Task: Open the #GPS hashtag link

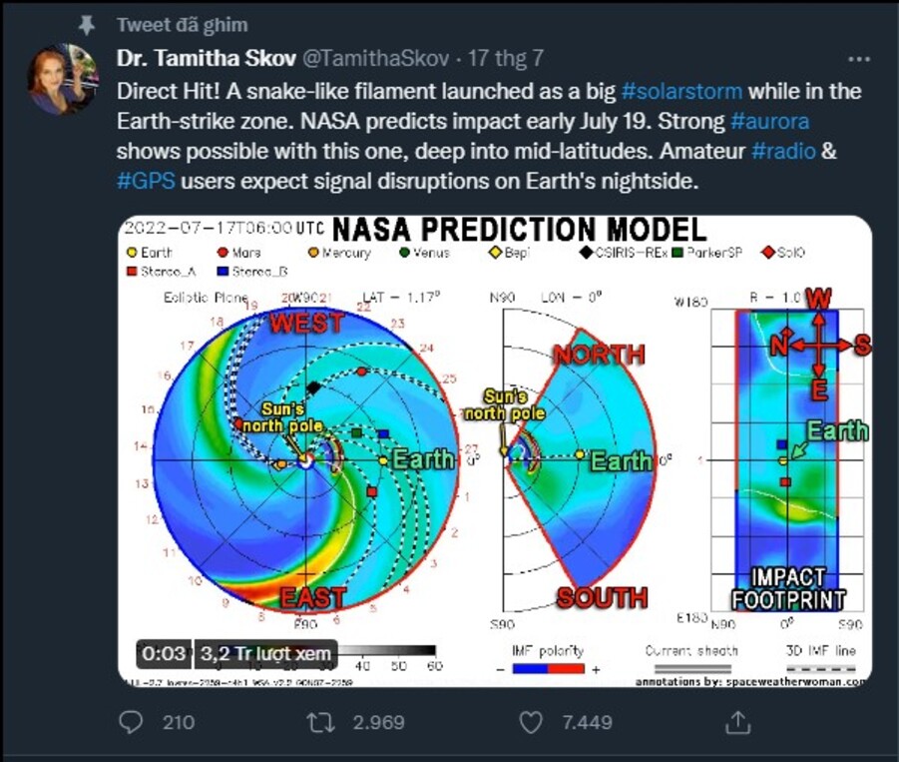Action: click(x=146, y=181)
